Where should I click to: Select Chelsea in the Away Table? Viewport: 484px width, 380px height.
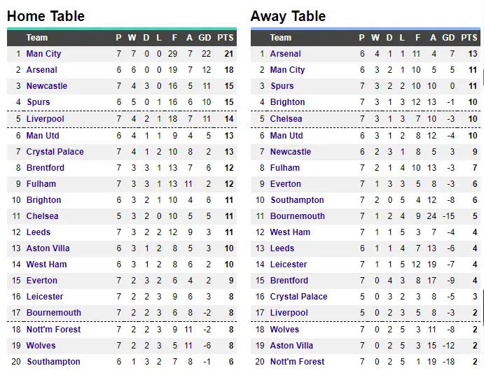point(286,119)
